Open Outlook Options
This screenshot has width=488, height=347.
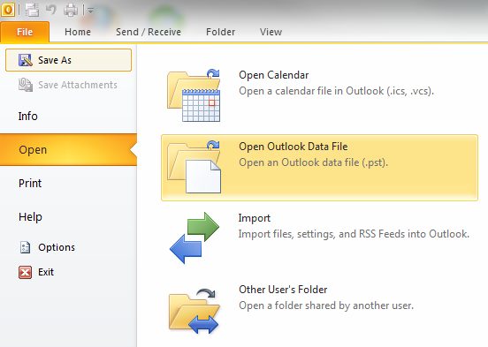[48, 247]
